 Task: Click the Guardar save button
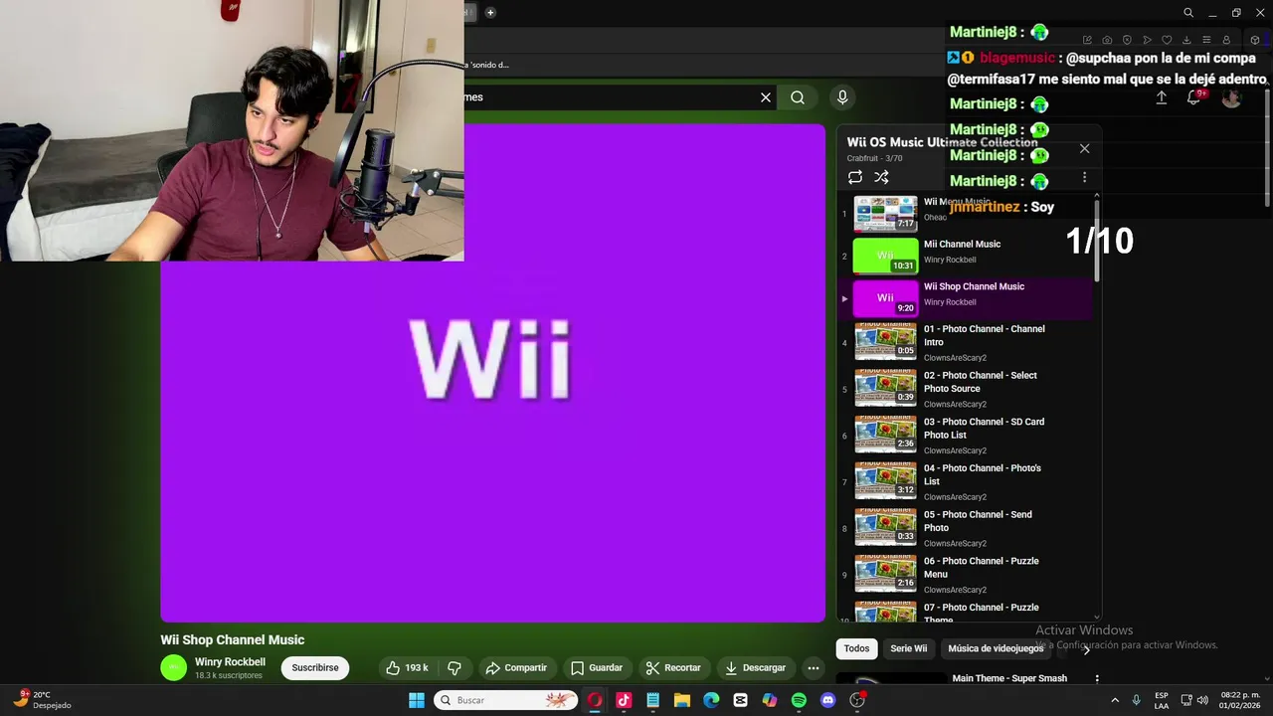tap(597, 668)
